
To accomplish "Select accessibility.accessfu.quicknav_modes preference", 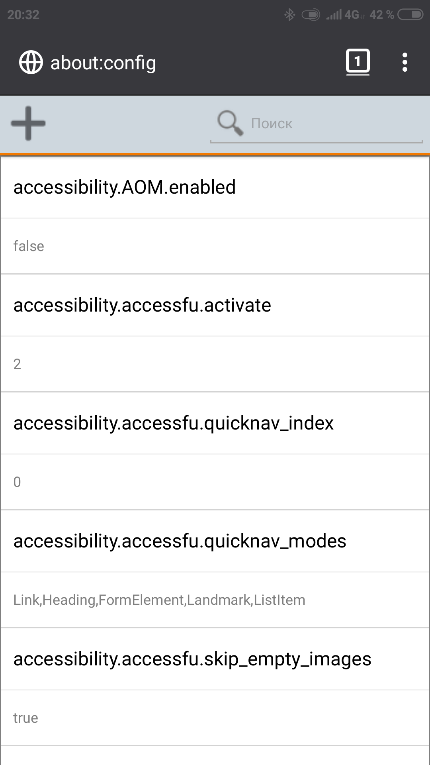I will [x=180, y=541].
